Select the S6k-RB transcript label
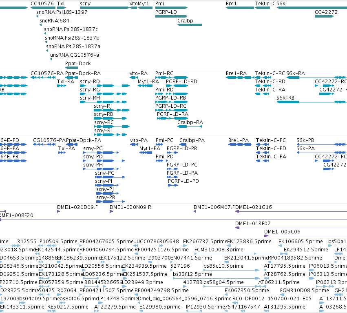 point(285,98)
